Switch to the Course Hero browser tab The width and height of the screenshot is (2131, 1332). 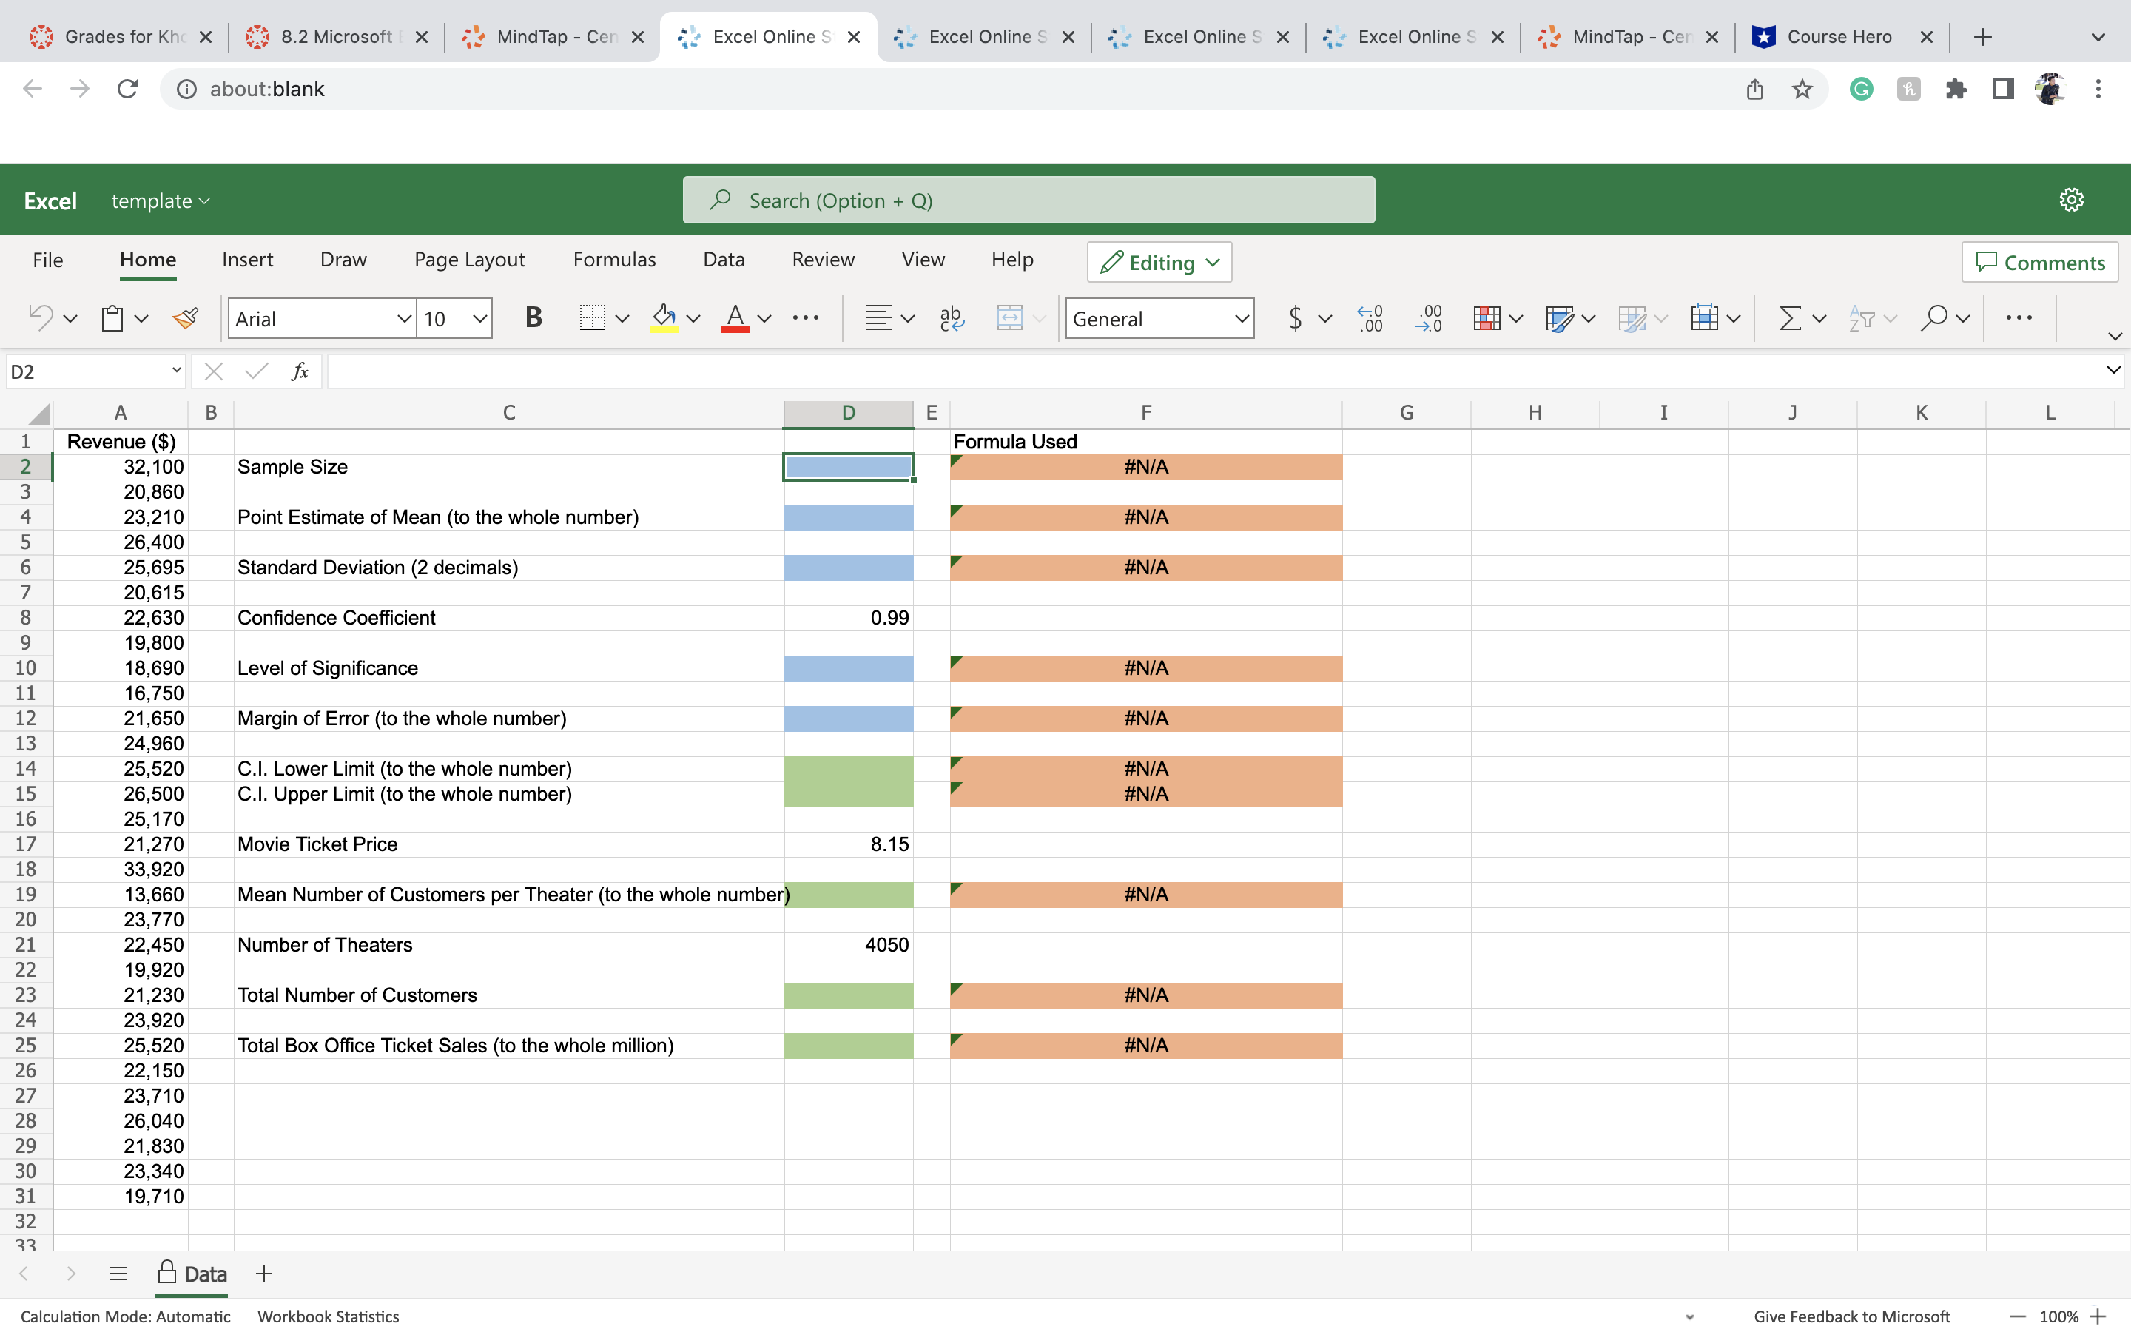(1839, 37)
